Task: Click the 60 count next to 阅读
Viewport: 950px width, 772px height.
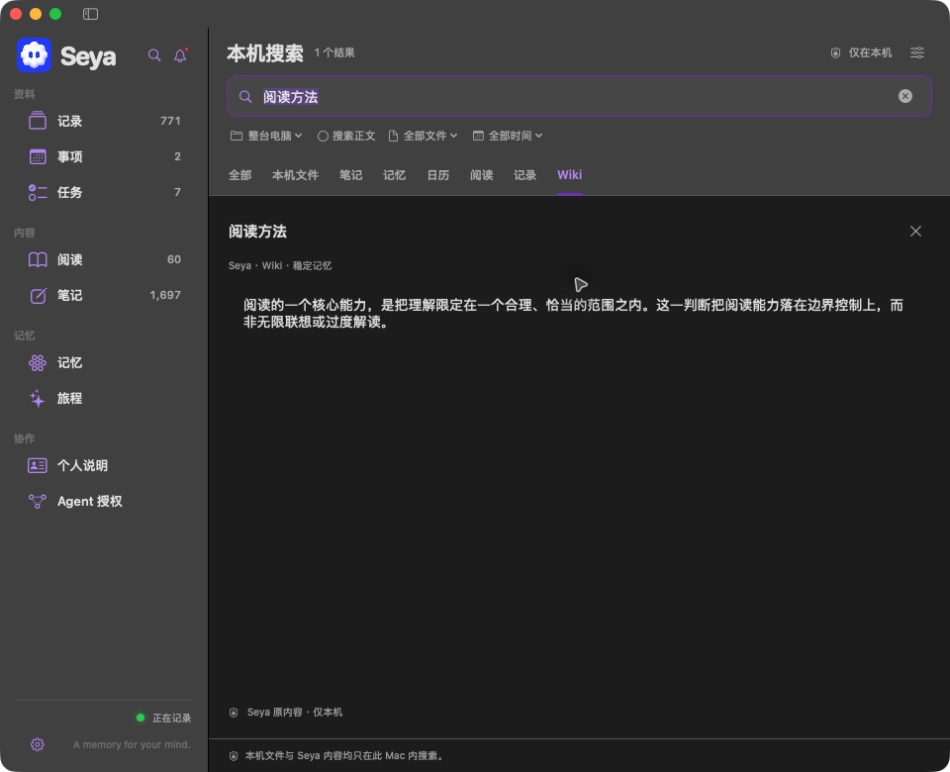Action: tap(174, 260)
